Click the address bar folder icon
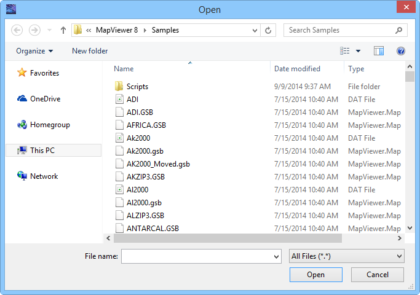This screenshot has width=420, height=295. click(x=77, y=29)
